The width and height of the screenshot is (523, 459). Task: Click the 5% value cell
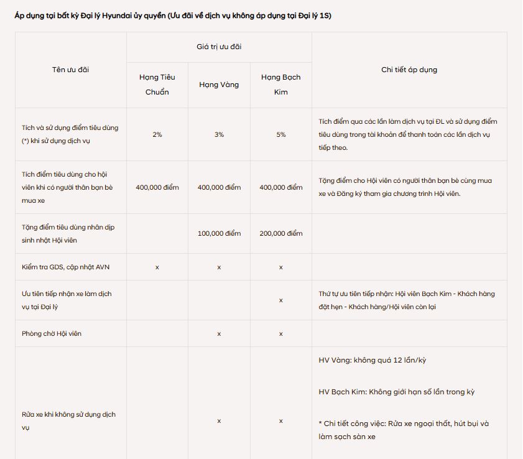[280, 134]
